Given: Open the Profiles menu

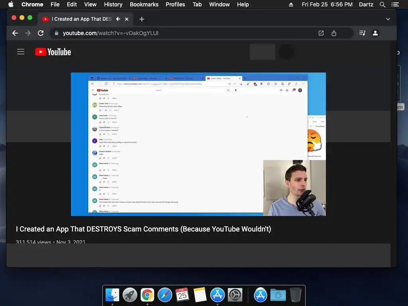Looking at the screenshot, I should (x=175, y=4).
